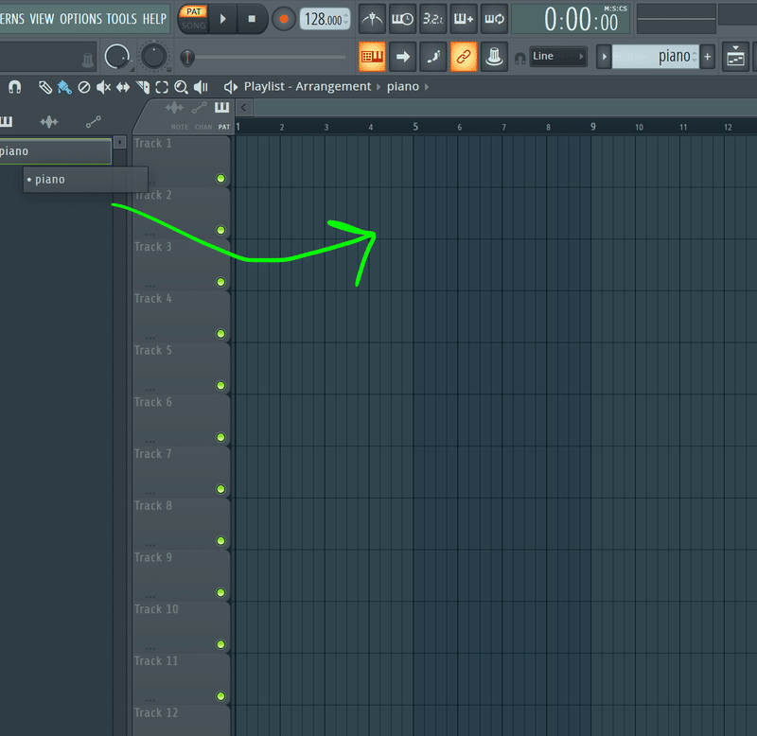Viewport: 757px width, 736px height.
Task: Mute Track 8 with green toggle
Action: [x=220, y=540]
